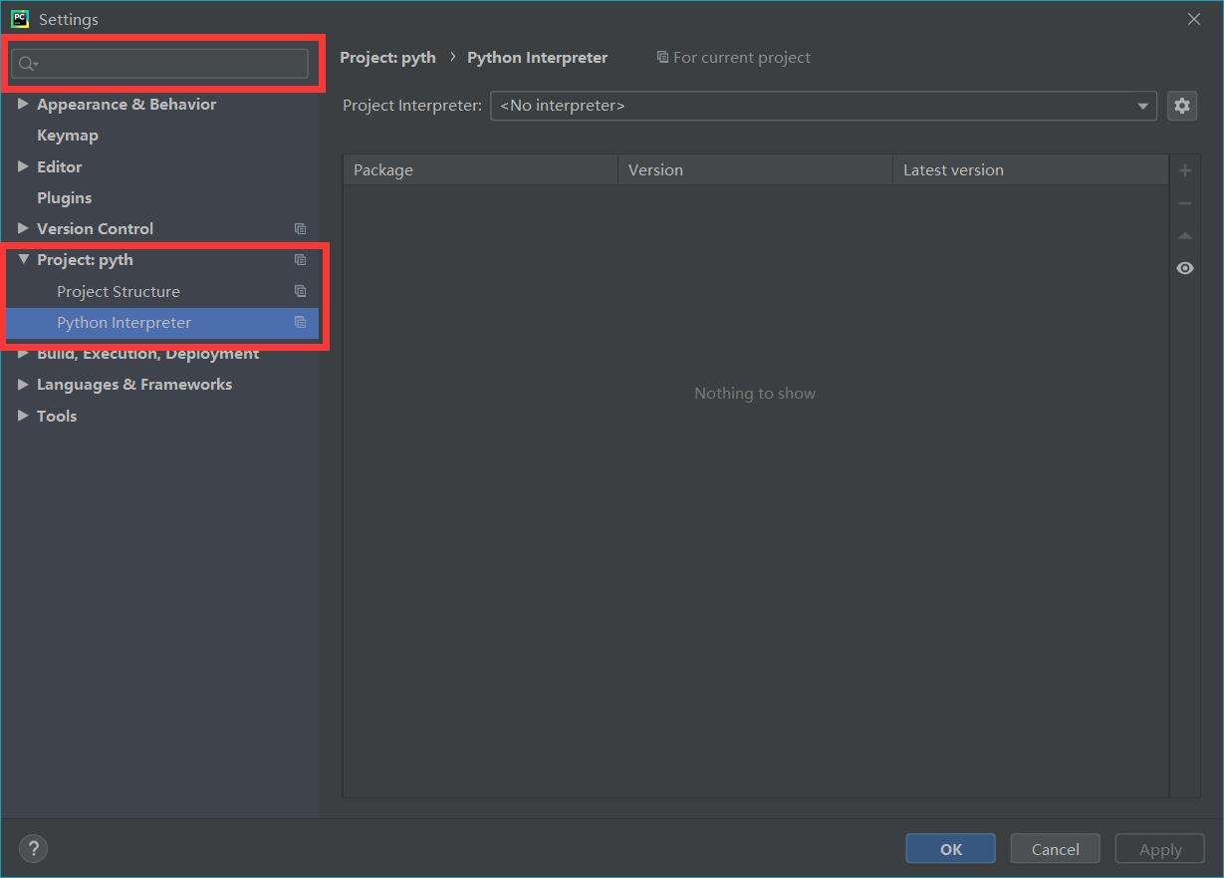Click the PyCharm logo in the title bar

[x=21, y=18]
